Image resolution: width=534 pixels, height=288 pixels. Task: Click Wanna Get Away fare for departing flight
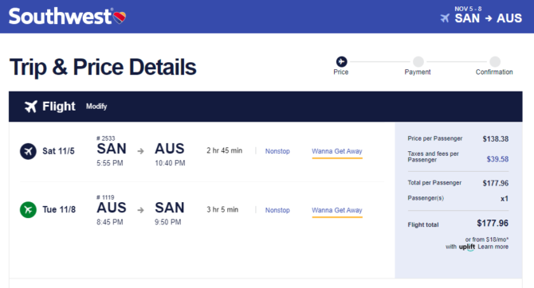[337, 151]
